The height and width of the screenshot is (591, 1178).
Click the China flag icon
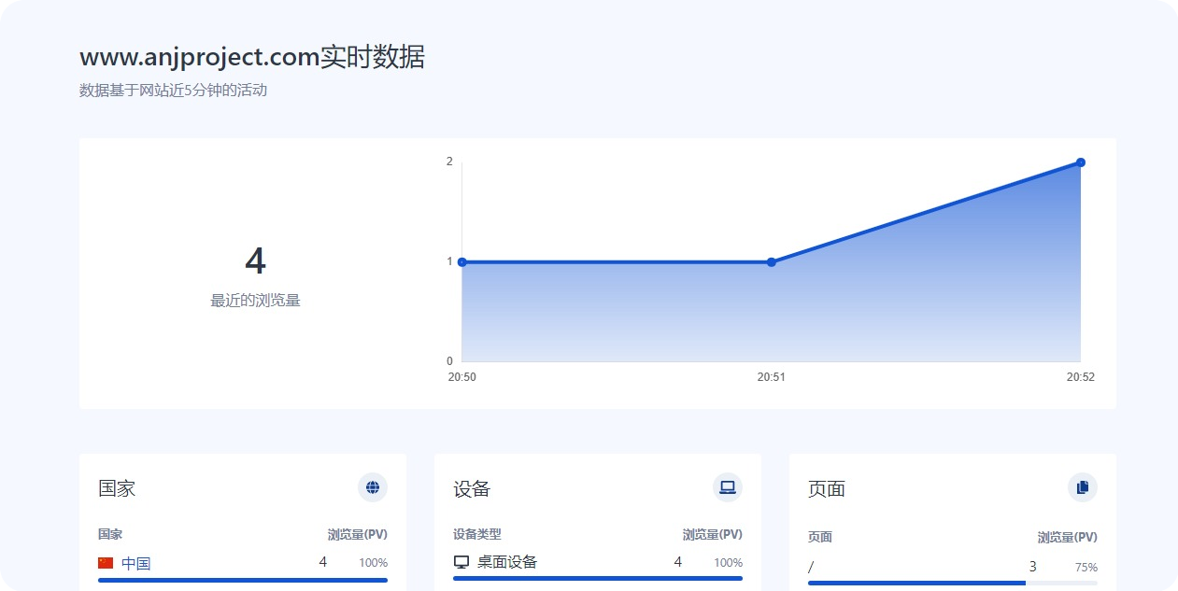tap(106, 563)
